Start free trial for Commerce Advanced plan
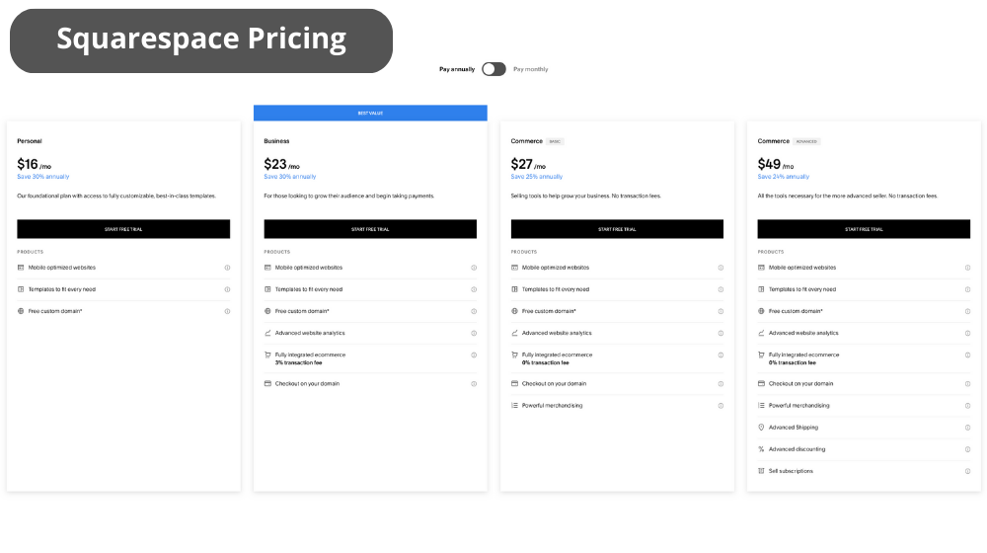This screenshot has height=553, width=987. pyautogui.click(x=864, y=229)
